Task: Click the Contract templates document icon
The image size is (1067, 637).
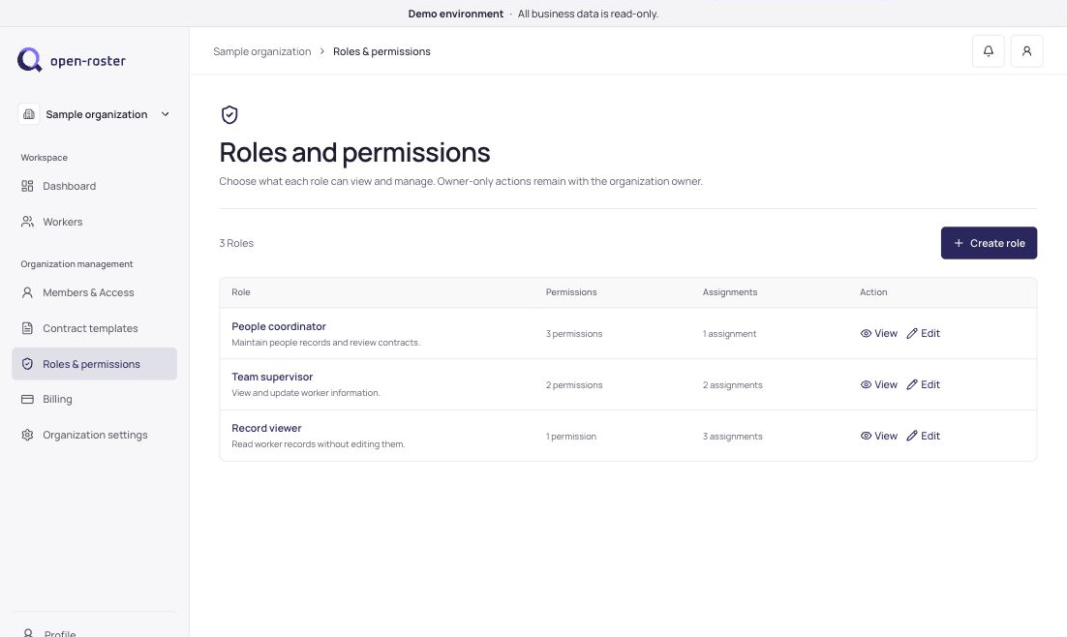Action: [x=27, y=328]
